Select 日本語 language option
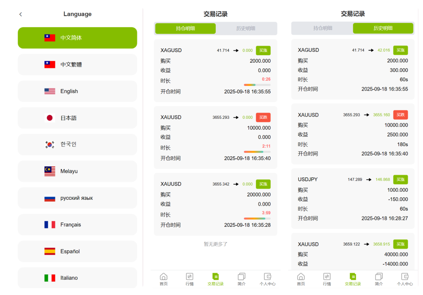Viewport: 423px width, 295px height. [77, 118]
